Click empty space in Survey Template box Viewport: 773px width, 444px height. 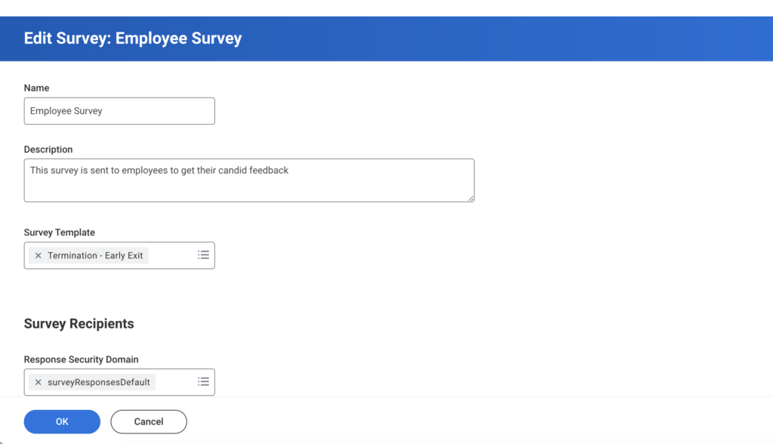pyautogui.click(x=171, y=256)
